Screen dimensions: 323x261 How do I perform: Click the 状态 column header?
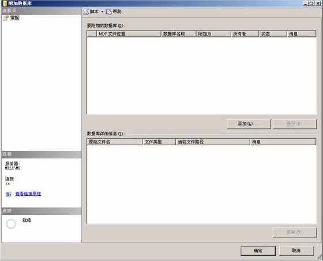(273, 34)
